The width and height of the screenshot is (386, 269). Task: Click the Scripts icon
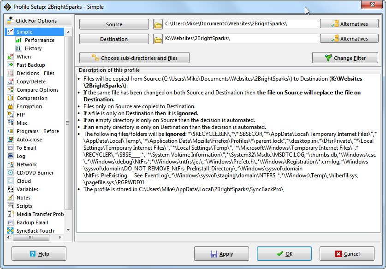tap(10, 205)
